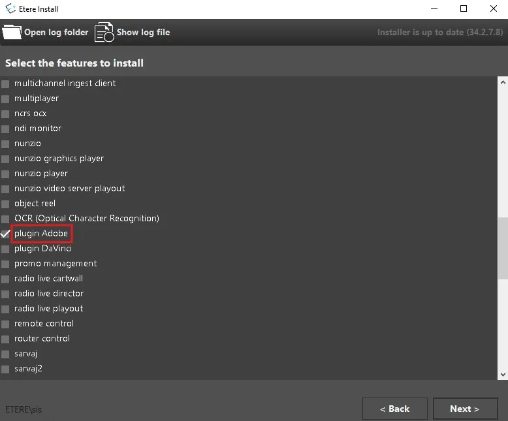
Task: Check the radio live cartwall option
Action: click(x=5, y=279)
